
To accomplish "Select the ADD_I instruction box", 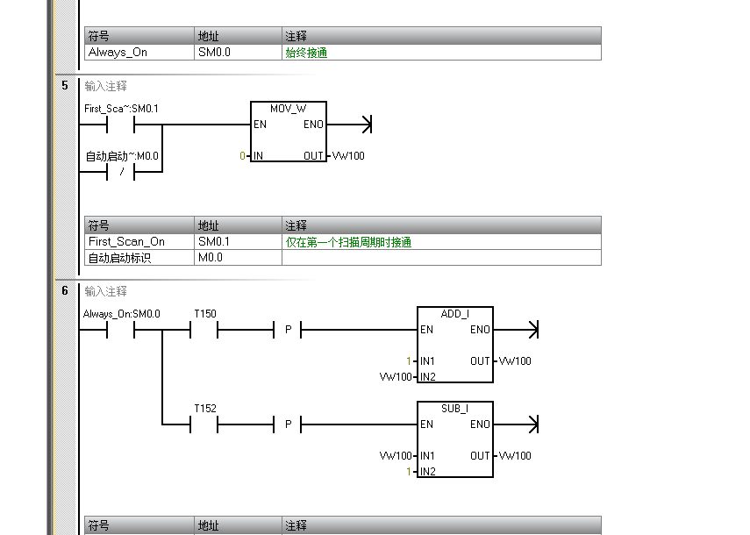I will point(454,346).
